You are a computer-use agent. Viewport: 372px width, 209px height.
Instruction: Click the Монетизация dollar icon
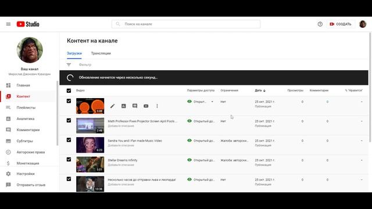8,163
